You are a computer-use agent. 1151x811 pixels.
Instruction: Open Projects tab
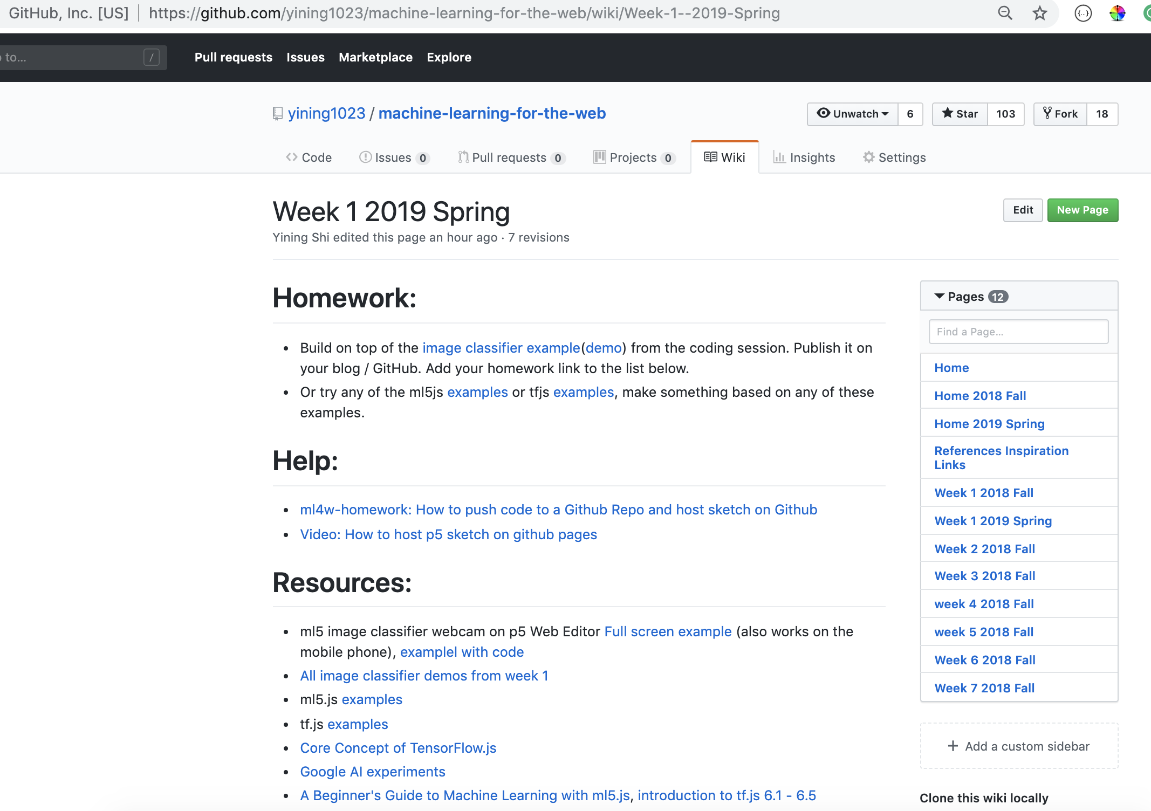(634, 157)
